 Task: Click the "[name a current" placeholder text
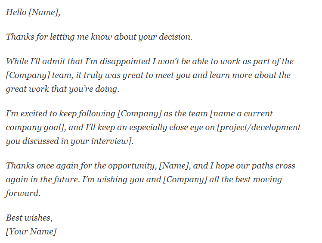[x=241, y=114]
